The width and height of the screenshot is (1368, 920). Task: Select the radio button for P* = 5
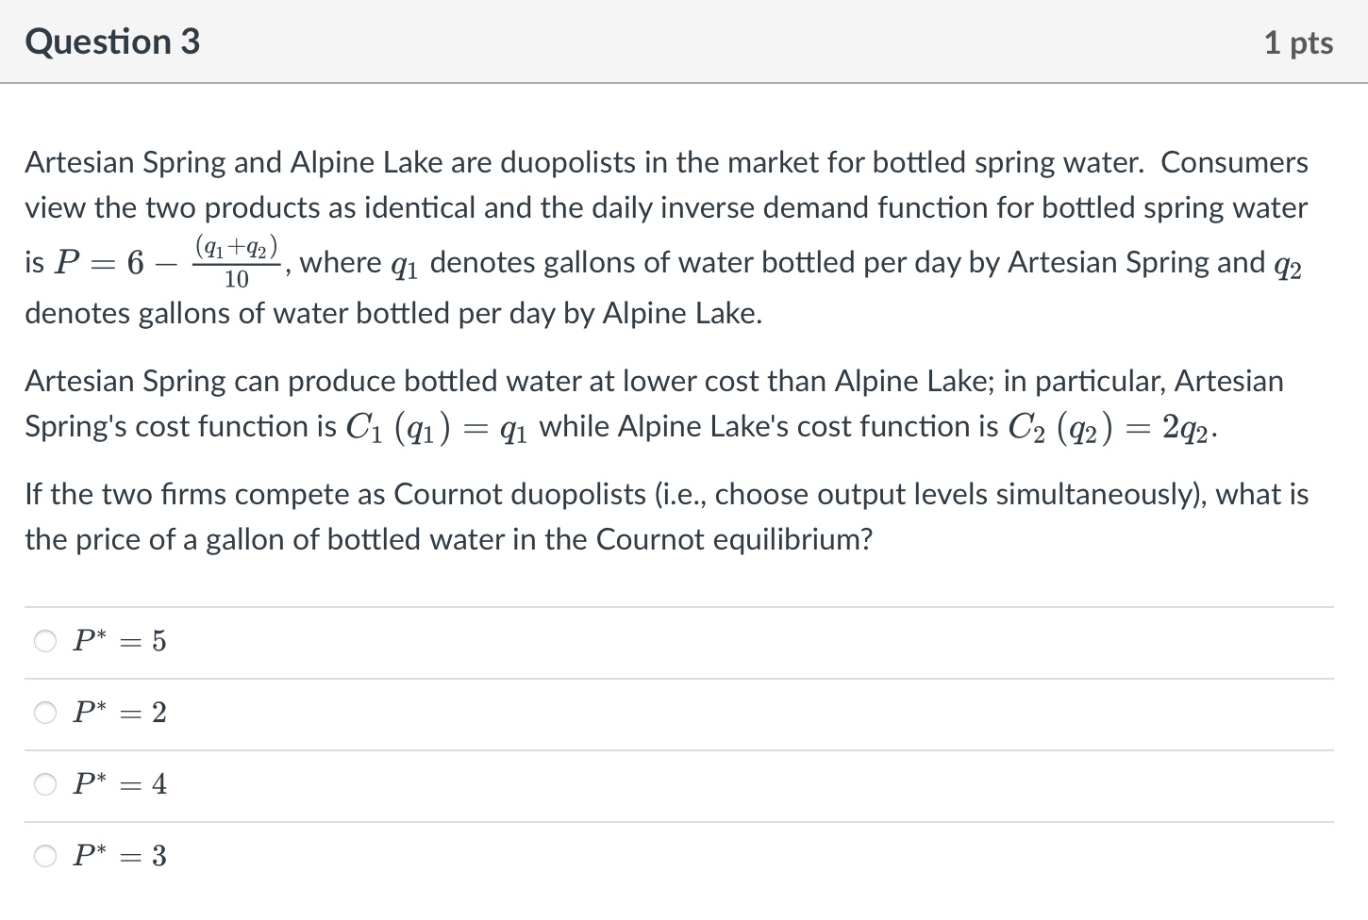click(x=45, y=642)
